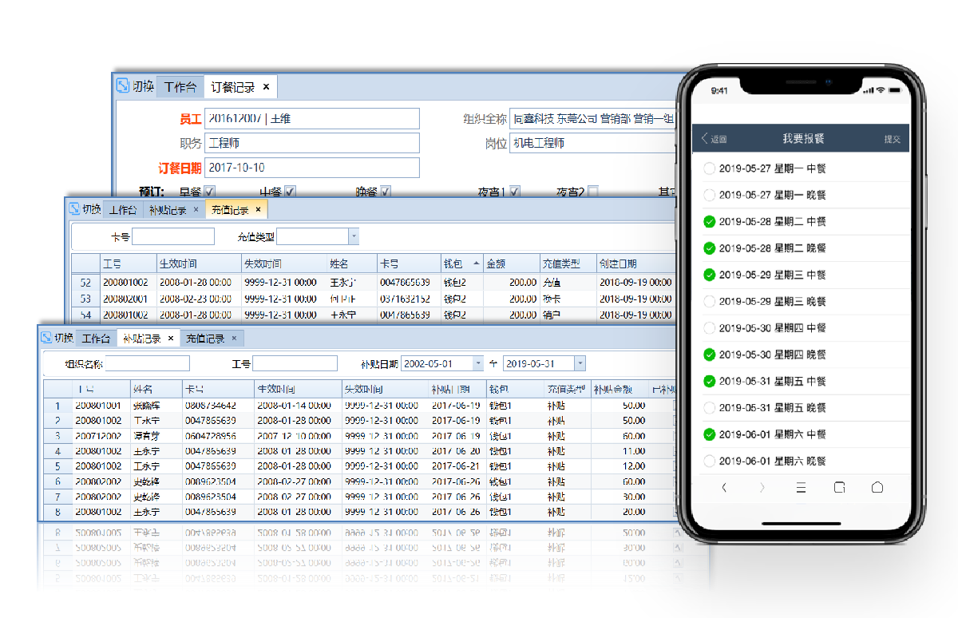This screenshot has height=618, width=958.
Task: Deselect 2019-05-28 星期二 晚餐 on the phone
Action: 709,248
